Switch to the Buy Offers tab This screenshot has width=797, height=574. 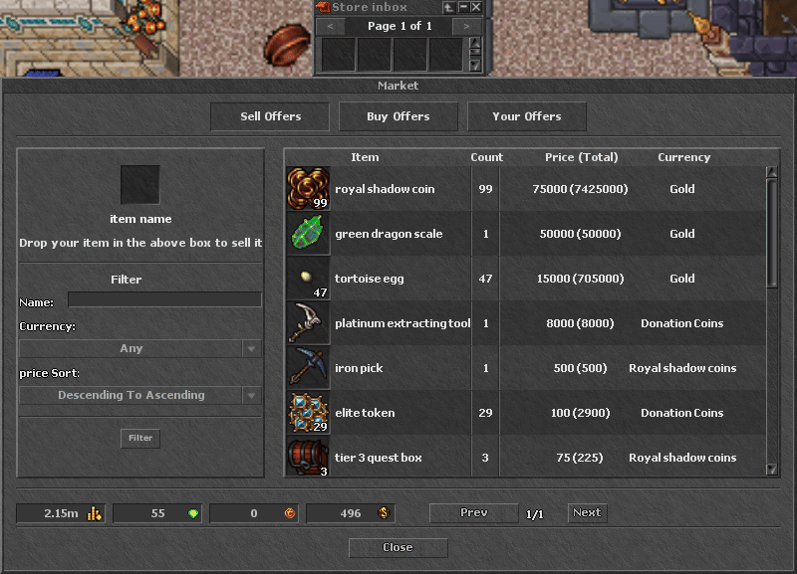coord(398,116)
